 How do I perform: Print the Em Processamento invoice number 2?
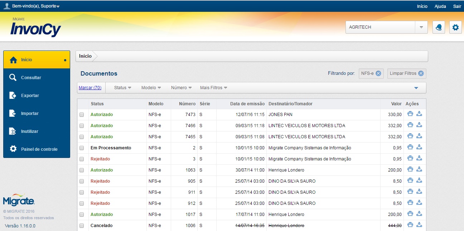point(410,148)
